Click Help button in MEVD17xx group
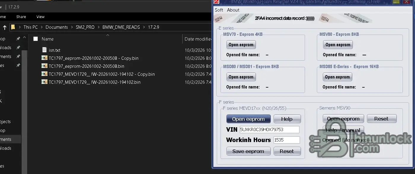The height and width of the screenshot is (174, 415). (287, 119)
